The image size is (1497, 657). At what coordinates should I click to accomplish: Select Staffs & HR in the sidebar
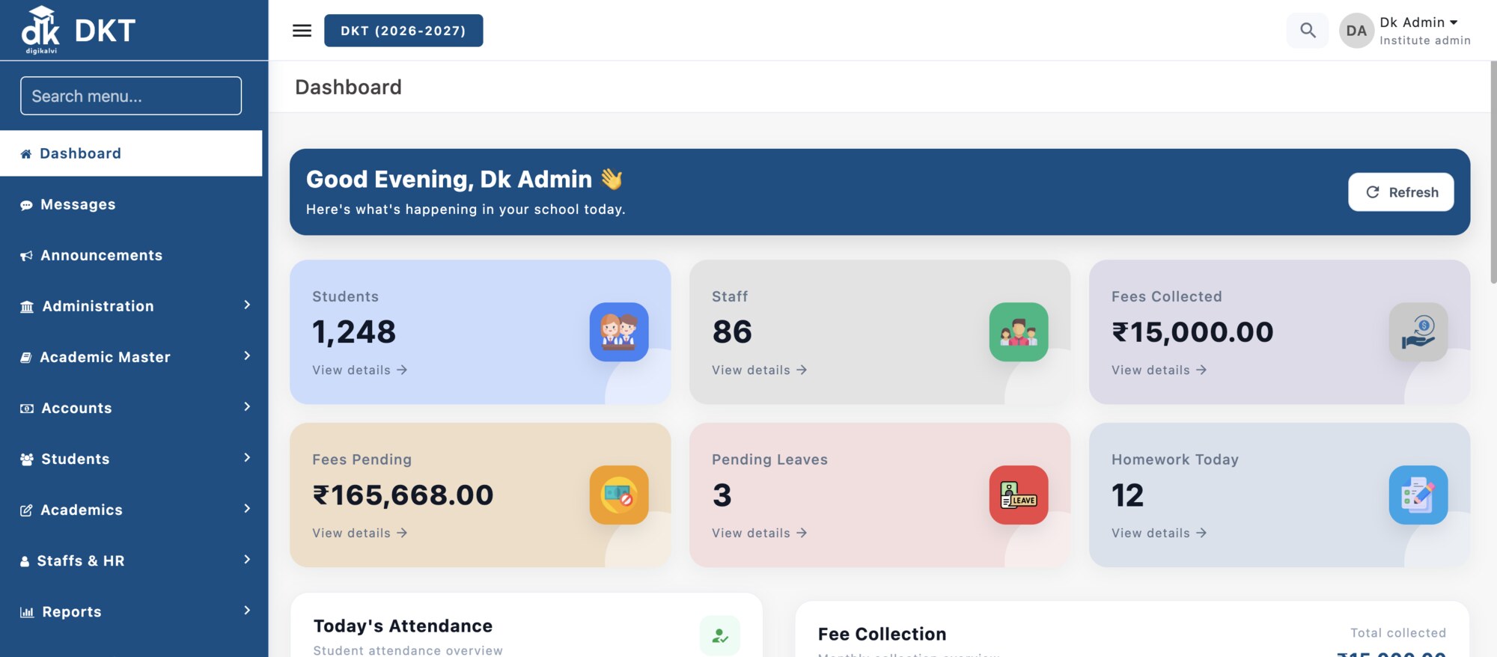pyautogui.click(x=131, y=560)
